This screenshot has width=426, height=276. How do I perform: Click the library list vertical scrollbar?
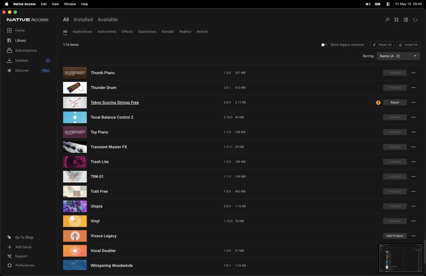pos(424,252)
